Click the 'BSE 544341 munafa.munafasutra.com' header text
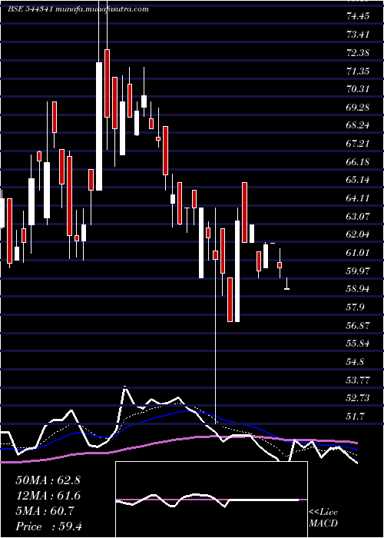 click(78, 9)
